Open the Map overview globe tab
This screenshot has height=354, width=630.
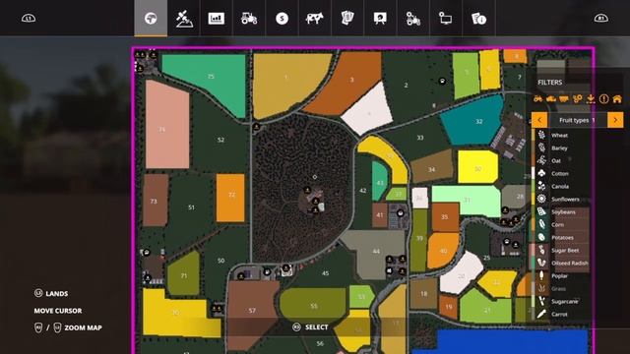tap(151, 18)
